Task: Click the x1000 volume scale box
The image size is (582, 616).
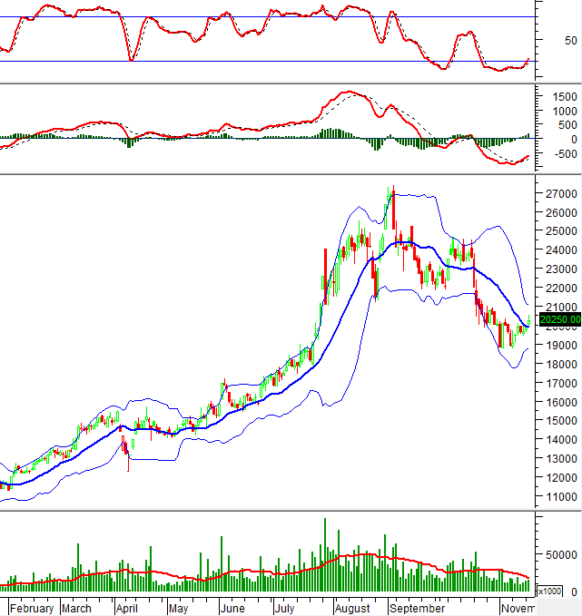Action: (x=549, y=592)
